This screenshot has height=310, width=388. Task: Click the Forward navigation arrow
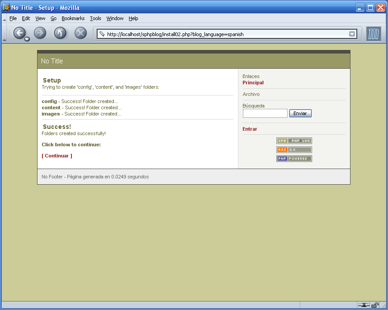click(x=40, y=33)
